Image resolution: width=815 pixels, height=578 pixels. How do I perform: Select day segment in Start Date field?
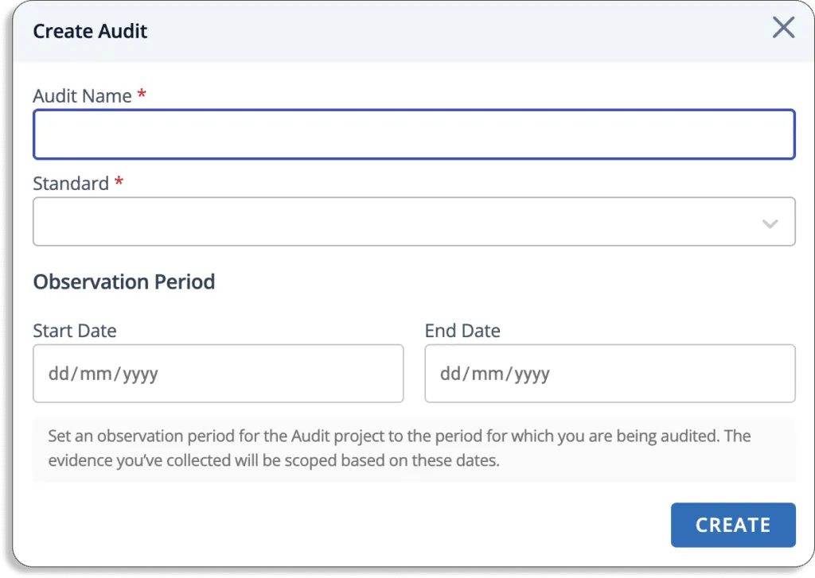click(58, 374)
